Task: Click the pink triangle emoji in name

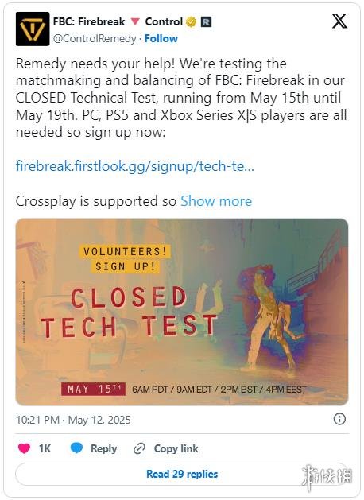Action: click(x=135, y=21)
